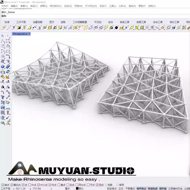Open the 文件(F) menu

(x=5, y=6)
